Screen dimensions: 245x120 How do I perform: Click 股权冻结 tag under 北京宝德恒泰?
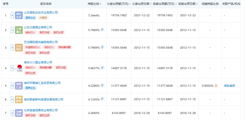pos(30,115)
